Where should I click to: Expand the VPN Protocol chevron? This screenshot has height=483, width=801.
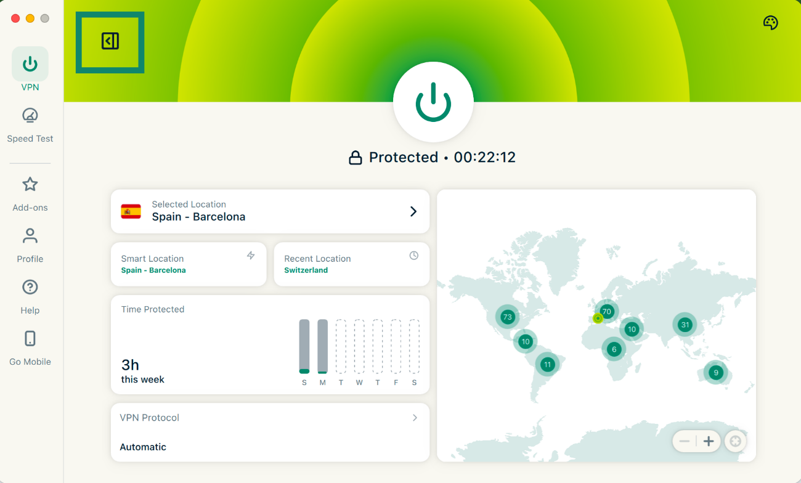coord(415,418)
